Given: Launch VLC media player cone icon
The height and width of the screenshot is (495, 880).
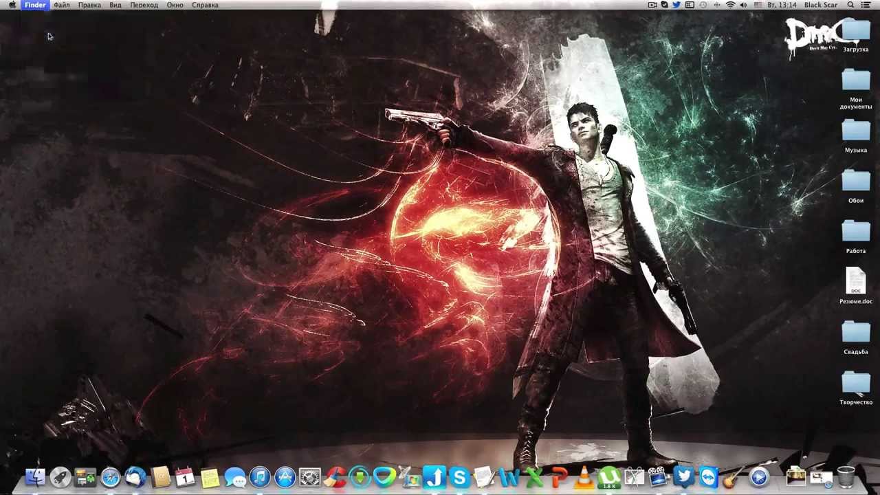Looking at the screenshot, I should click(584, 477).
